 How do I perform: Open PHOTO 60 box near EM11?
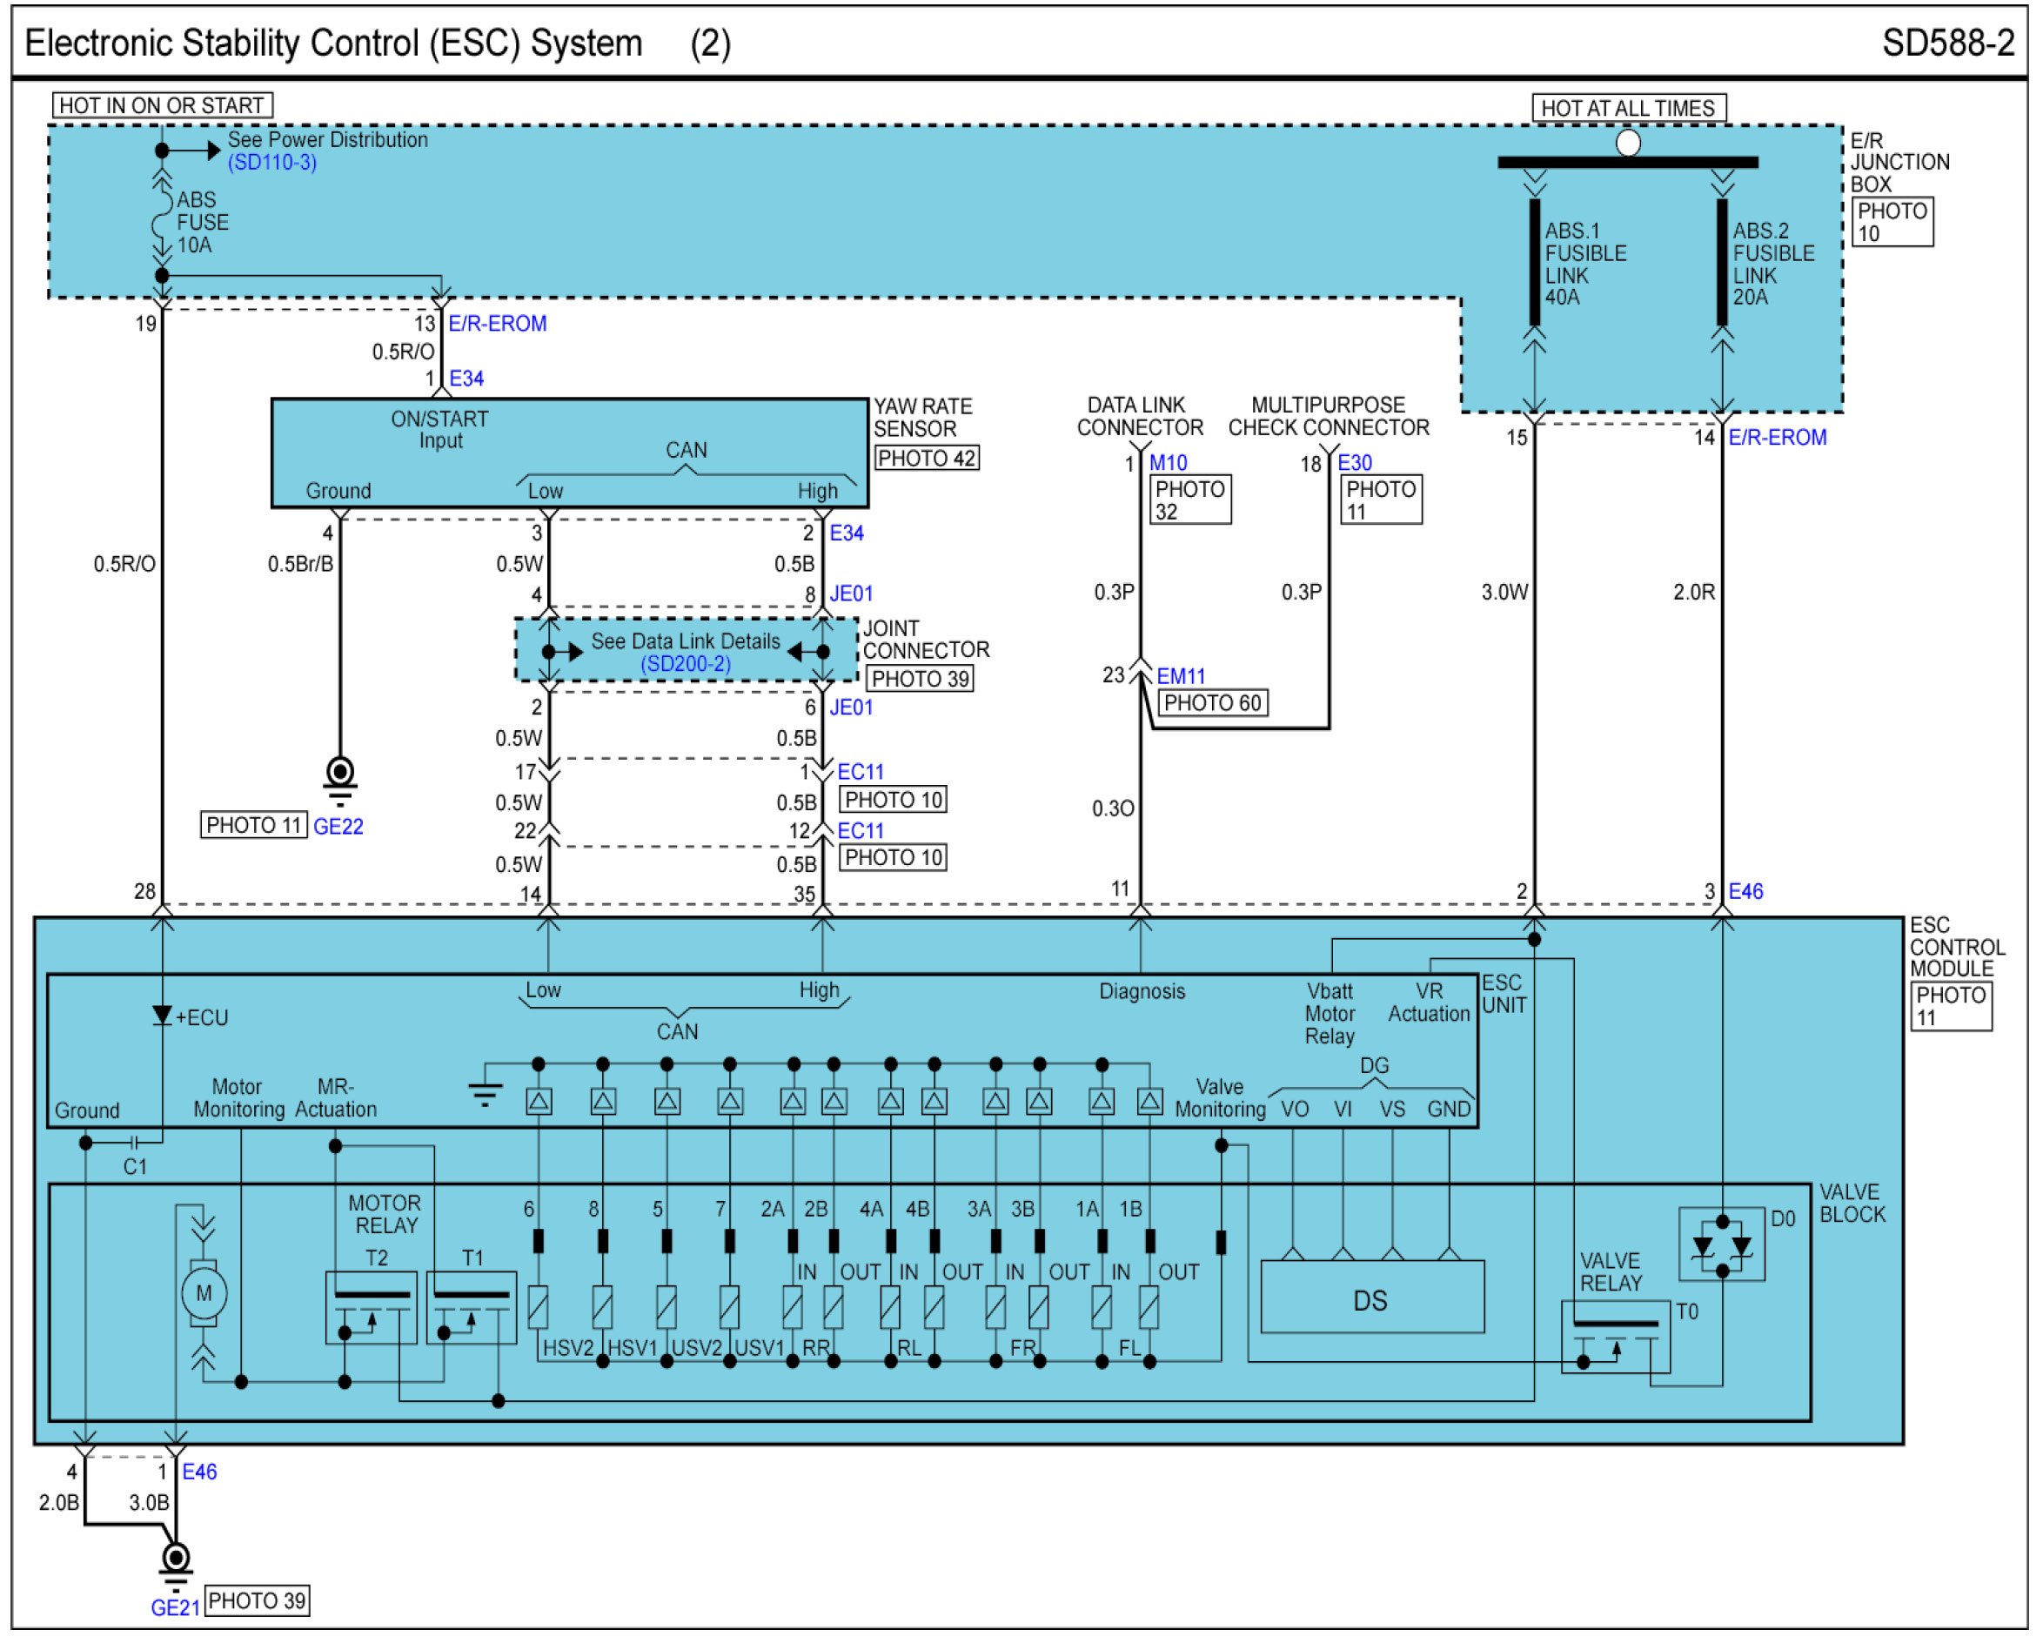click(x=1214, y=704)
